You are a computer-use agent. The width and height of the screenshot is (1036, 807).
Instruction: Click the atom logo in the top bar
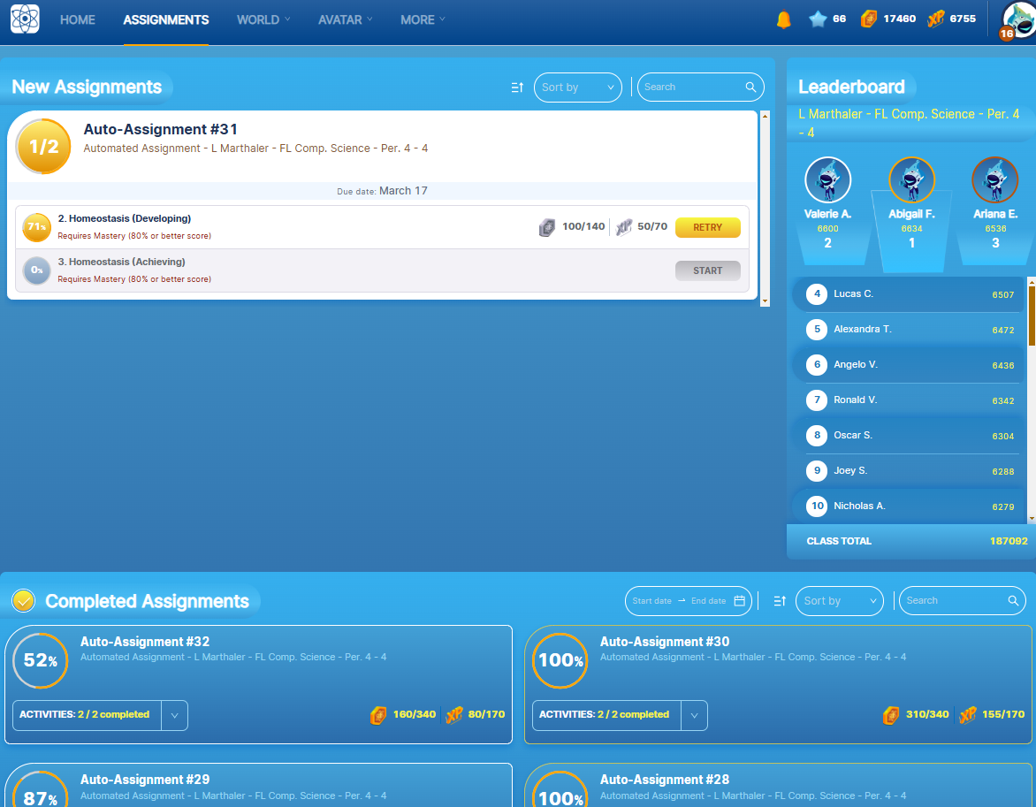point(24,19)
